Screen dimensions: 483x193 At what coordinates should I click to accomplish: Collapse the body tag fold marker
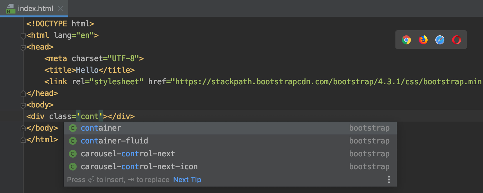(x=23, y=105)
